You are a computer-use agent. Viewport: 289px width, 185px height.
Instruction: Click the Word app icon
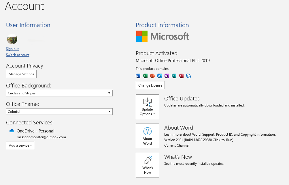[x=138, y=76]
